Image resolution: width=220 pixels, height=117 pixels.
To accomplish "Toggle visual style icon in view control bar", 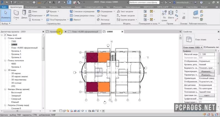I will tap(64, 111).
